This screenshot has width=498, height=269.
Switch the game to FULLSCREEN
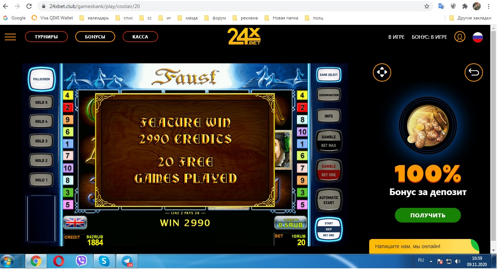(41, 79)
